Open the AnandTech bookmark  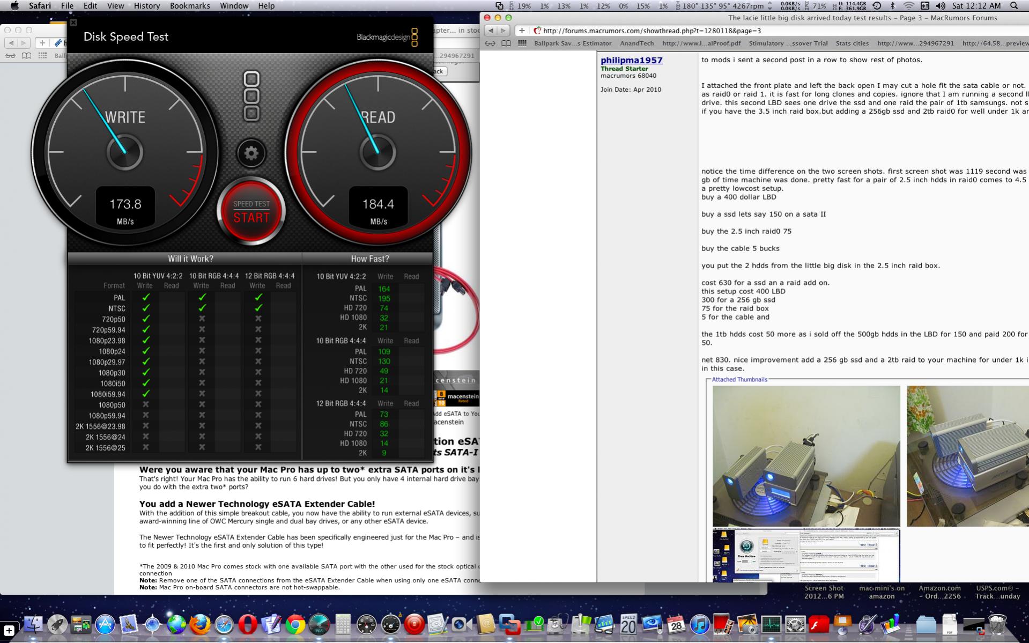tap(637, 43)
